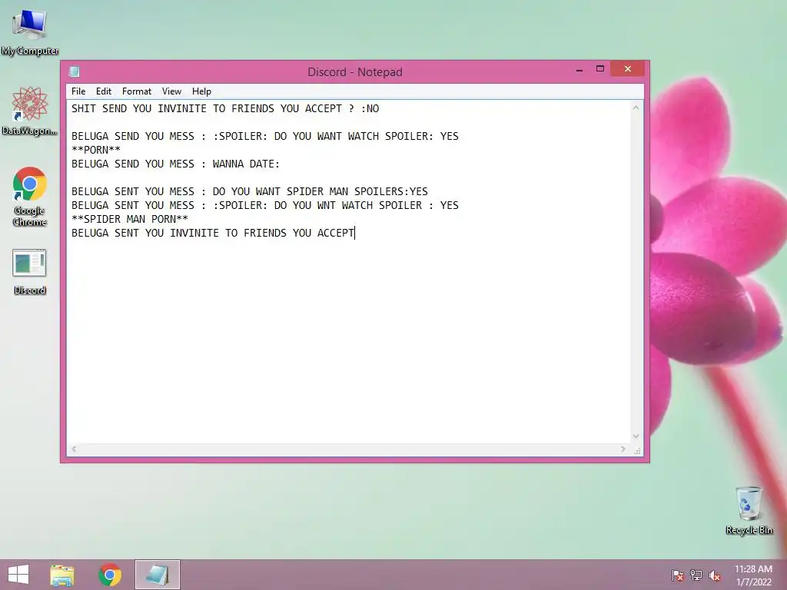This screenshot has height=590, width=787.
Task: Minimize the Notepad window
Action: point(579,70)
